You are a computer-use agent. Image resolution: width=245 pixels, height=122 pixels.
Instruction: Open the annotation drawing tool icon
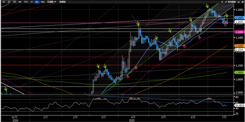coord(238,2)
